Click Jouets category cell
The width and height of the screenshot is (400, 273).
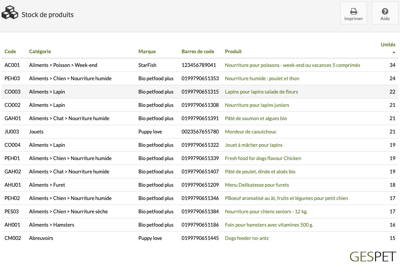click(x=36, y=132)
